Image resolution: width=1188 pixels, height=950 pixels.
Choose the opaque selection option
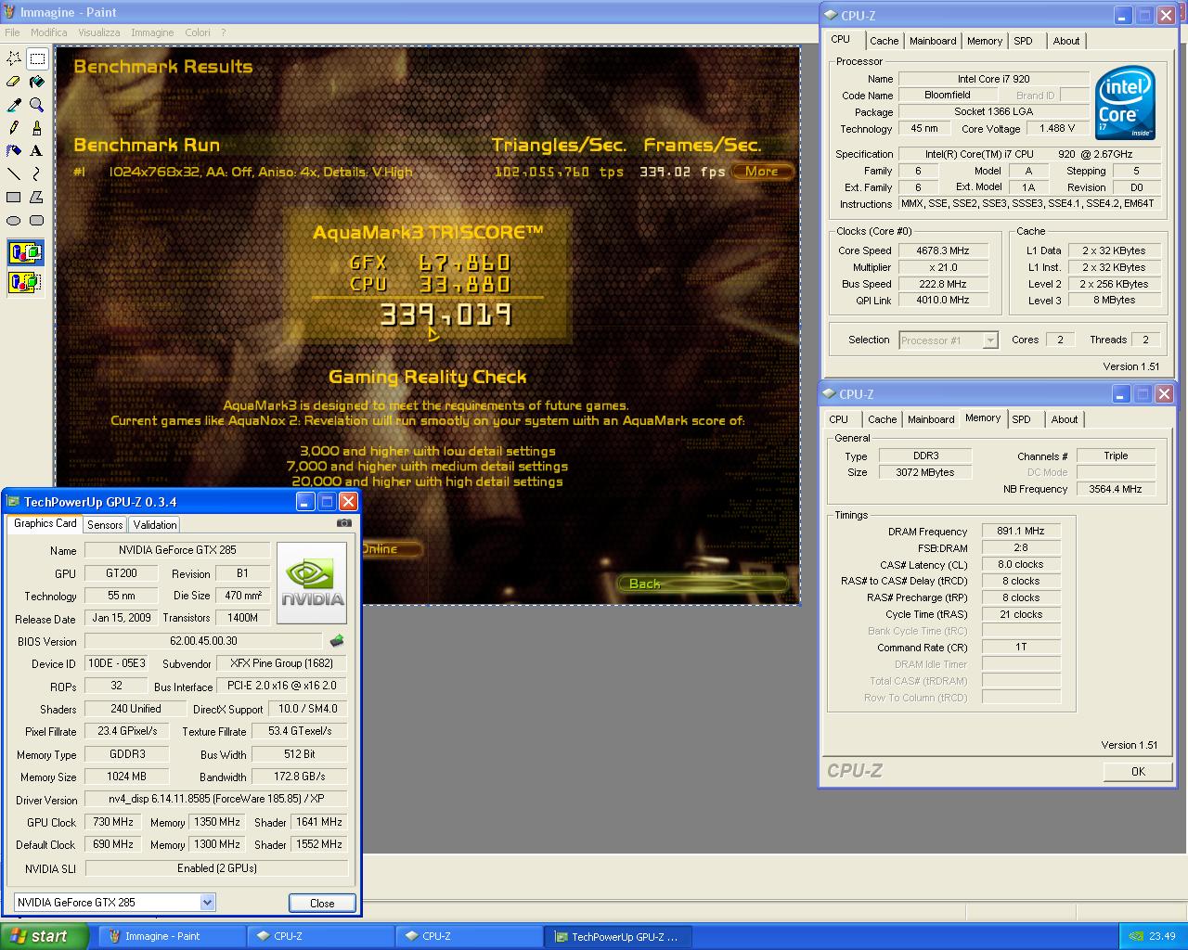tap(25, 252)
